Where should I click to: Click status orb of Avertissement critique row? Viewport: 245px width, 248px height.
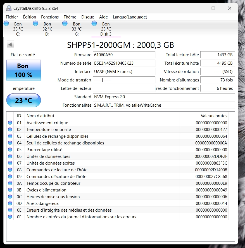coord(10,123)
